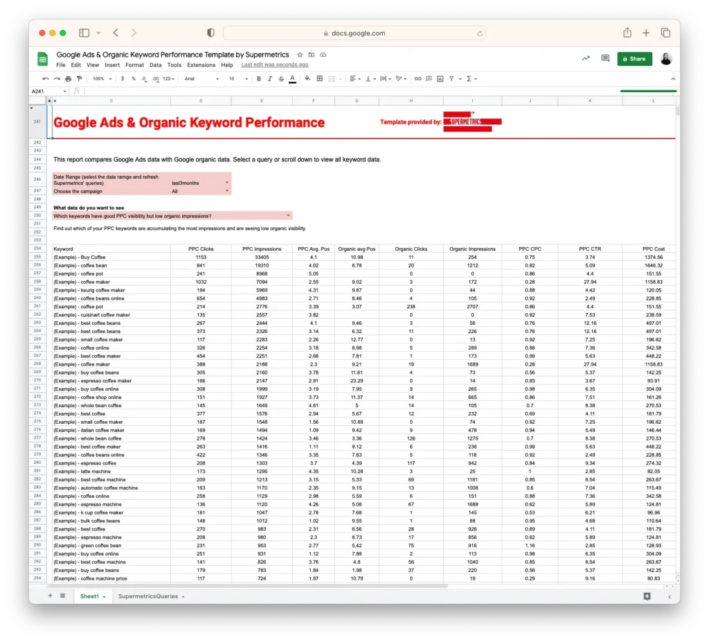The width and height of the screenshot is (709, 642).
Task: Create a filter with the funnel icon
Action: point(451,78)
